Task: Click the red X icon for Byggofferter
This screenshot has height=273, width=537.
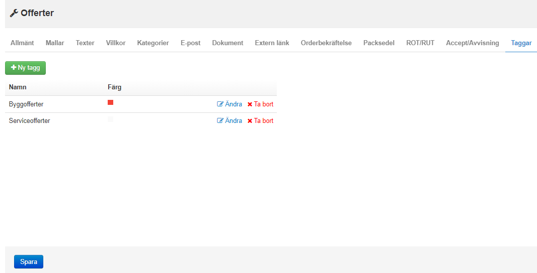Action: 250,104
